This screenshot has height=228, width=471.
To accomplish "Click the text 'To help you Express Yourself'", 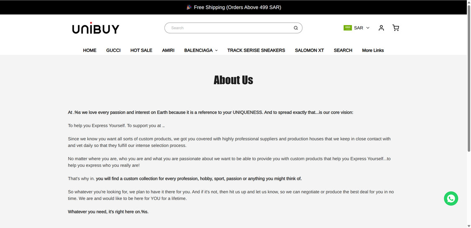I will [97, 126].
